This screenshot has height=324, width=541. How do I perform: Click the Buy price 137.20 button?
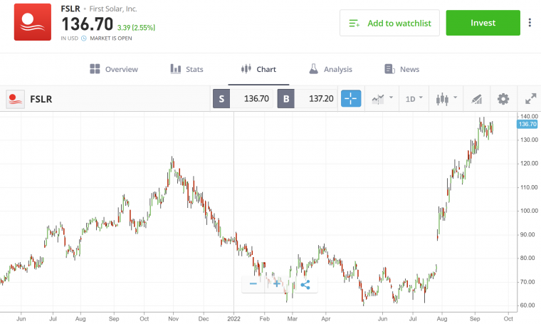(308, 99)
